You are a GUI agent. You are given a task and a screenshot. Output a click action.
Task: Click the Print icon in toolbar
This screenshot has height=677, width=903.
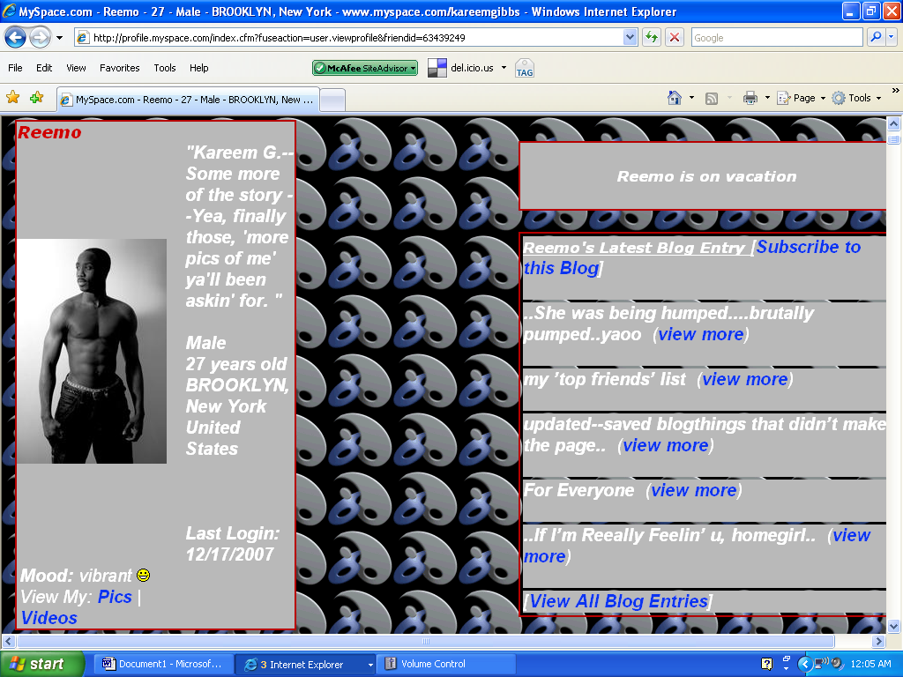coord(750,98)
